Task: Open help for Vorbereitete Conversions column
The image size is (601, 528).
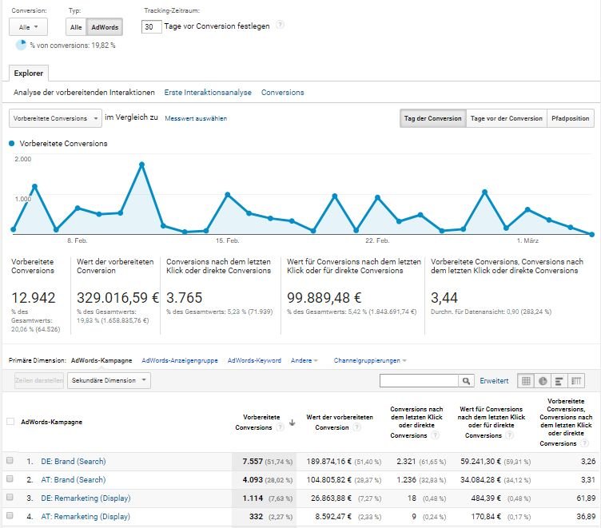Action: click(281, 427)
